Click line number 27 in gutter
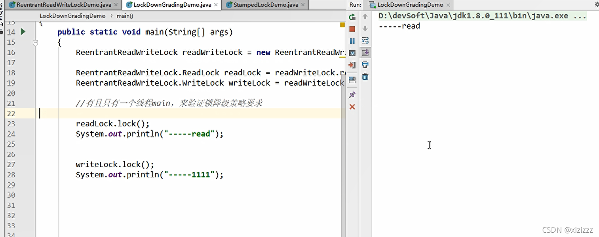This screenshot has height=237, width=599. (11, 164)
